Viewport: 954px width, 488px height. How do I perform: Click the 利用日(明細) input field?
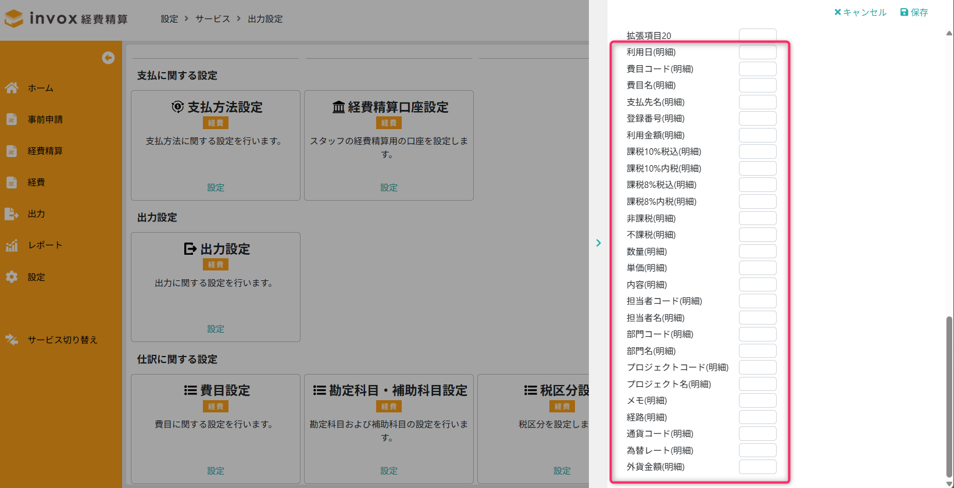[758, 52]
